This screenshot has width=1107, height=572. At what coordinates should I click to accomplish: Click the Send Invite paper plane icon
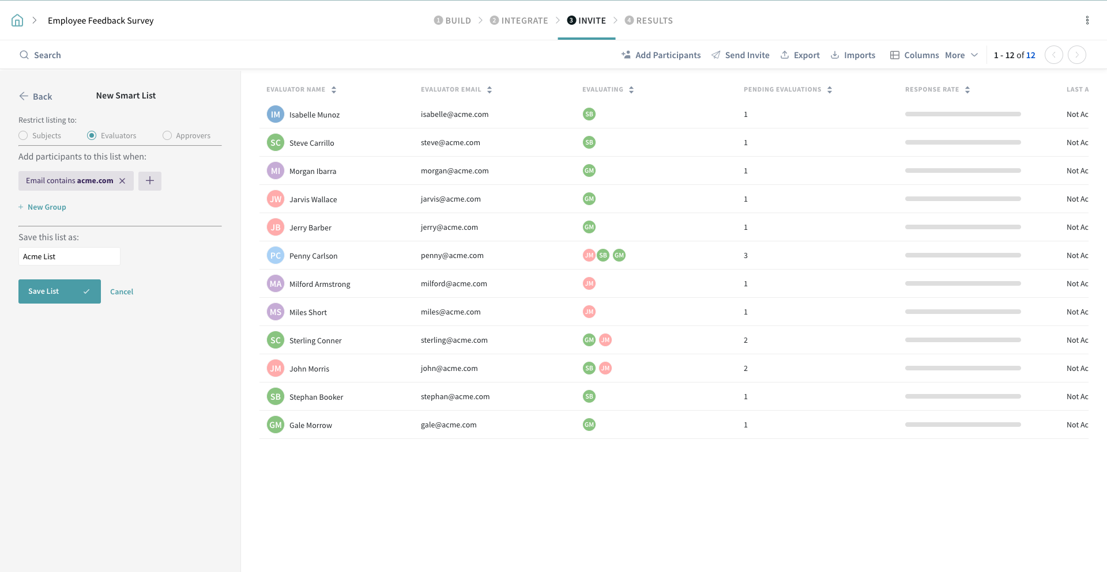click(x=716, y=55)
